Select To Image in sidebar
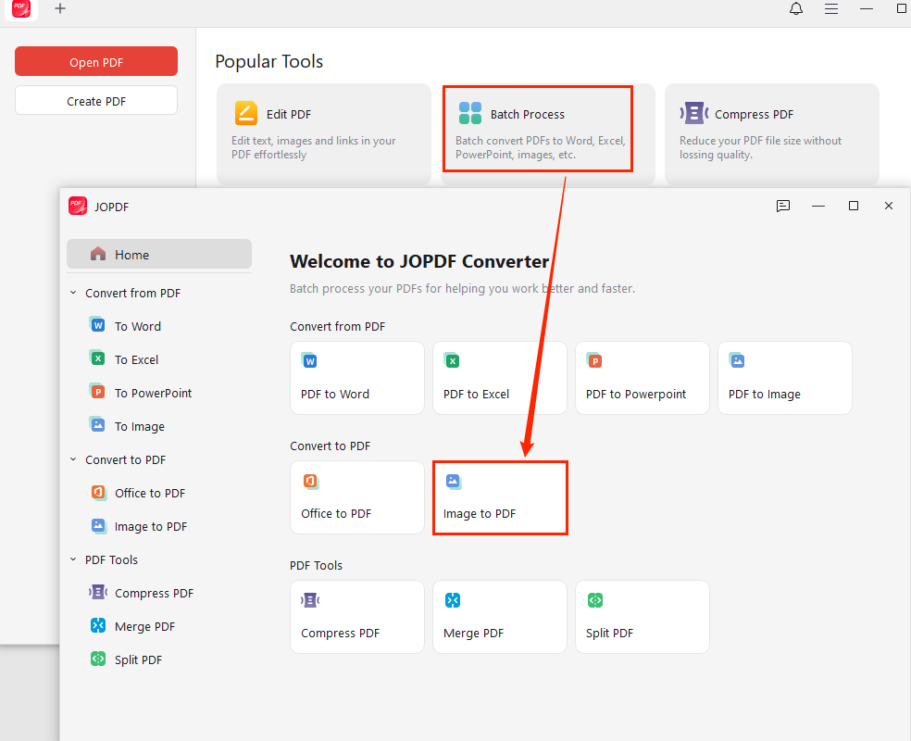911x741 pixels. coord(140,426)
